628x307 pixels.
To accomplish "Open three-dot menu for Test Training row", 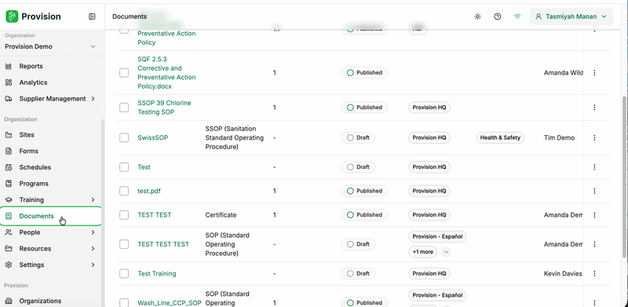I will coord(594,274).
